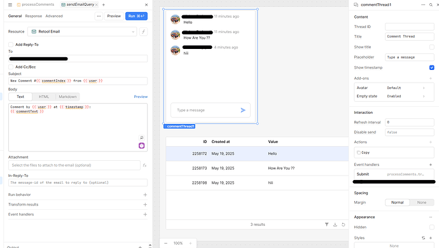Select Markdown body format
This screenshot has height=248, width=439.
[67, 97]
